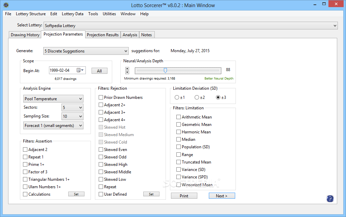Check the Prime 1+ checkbox
346x217 pixels.
click(25, 165)
